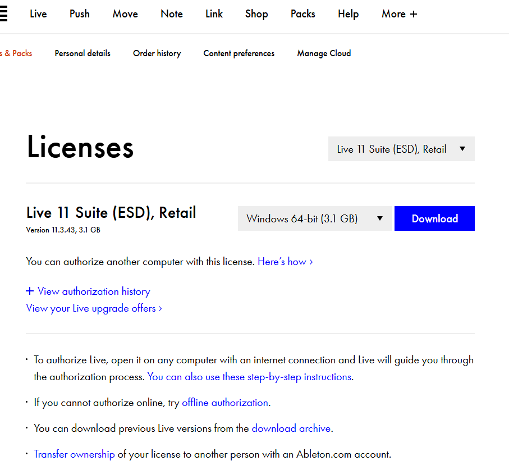
Task: Open the Help section
Action: 348,13
